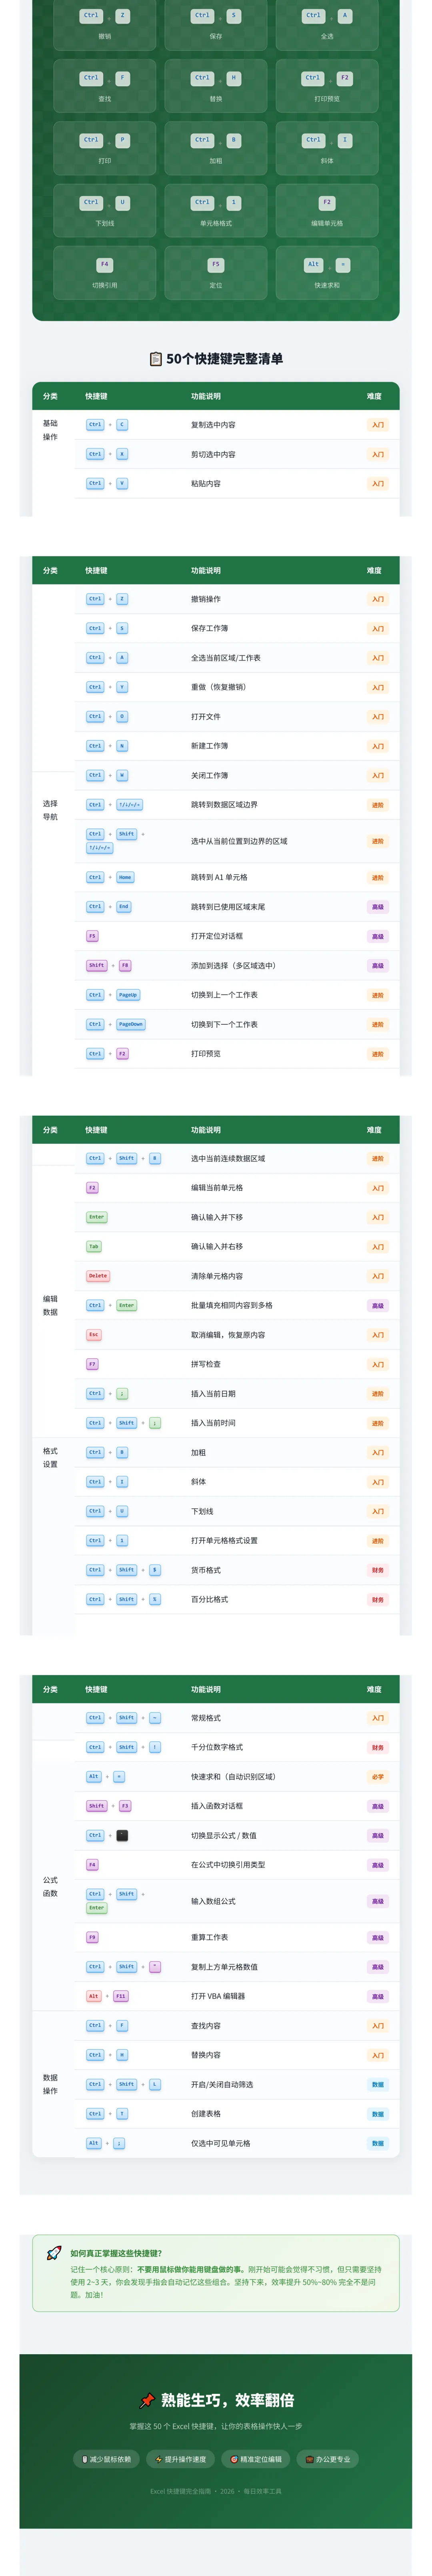Click 数据 badge in 创建表格 row

tap(378, 2114)
